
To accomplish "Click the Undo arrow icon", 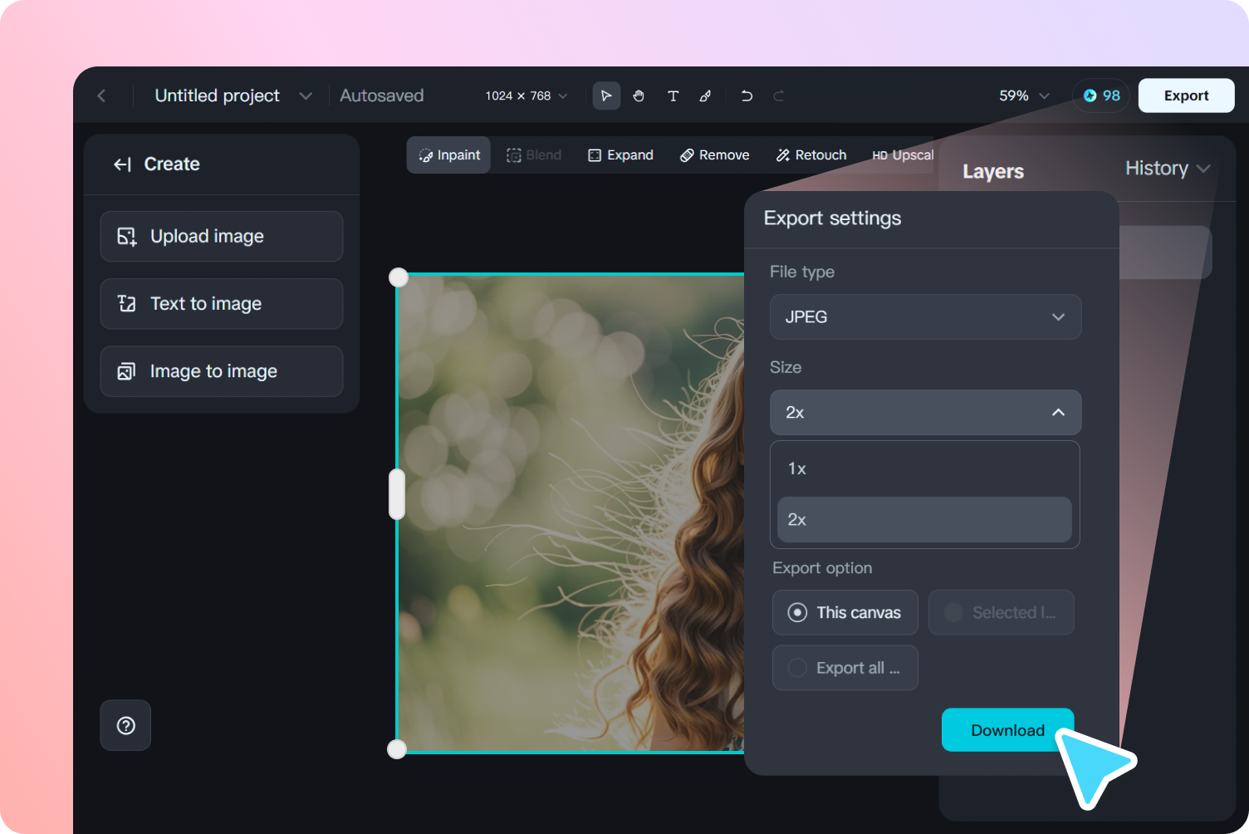I will (x=747, y=96).
